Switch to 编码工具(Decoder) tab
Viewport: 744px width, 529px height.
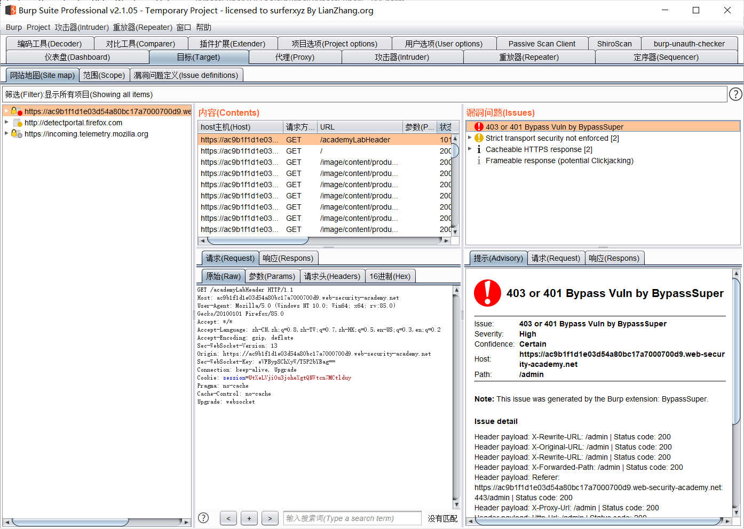(x=50, y=44)
